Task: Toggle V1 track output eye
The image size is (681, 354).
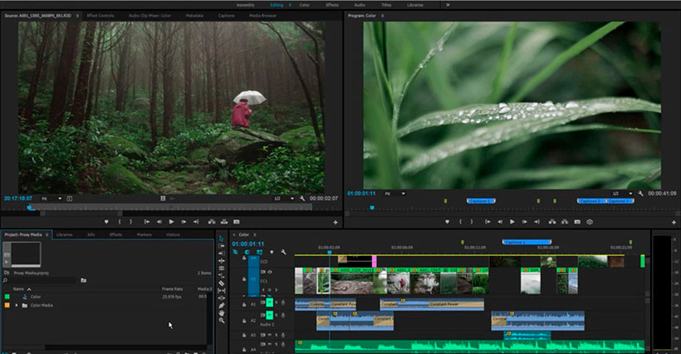Action: click(270, 272)
